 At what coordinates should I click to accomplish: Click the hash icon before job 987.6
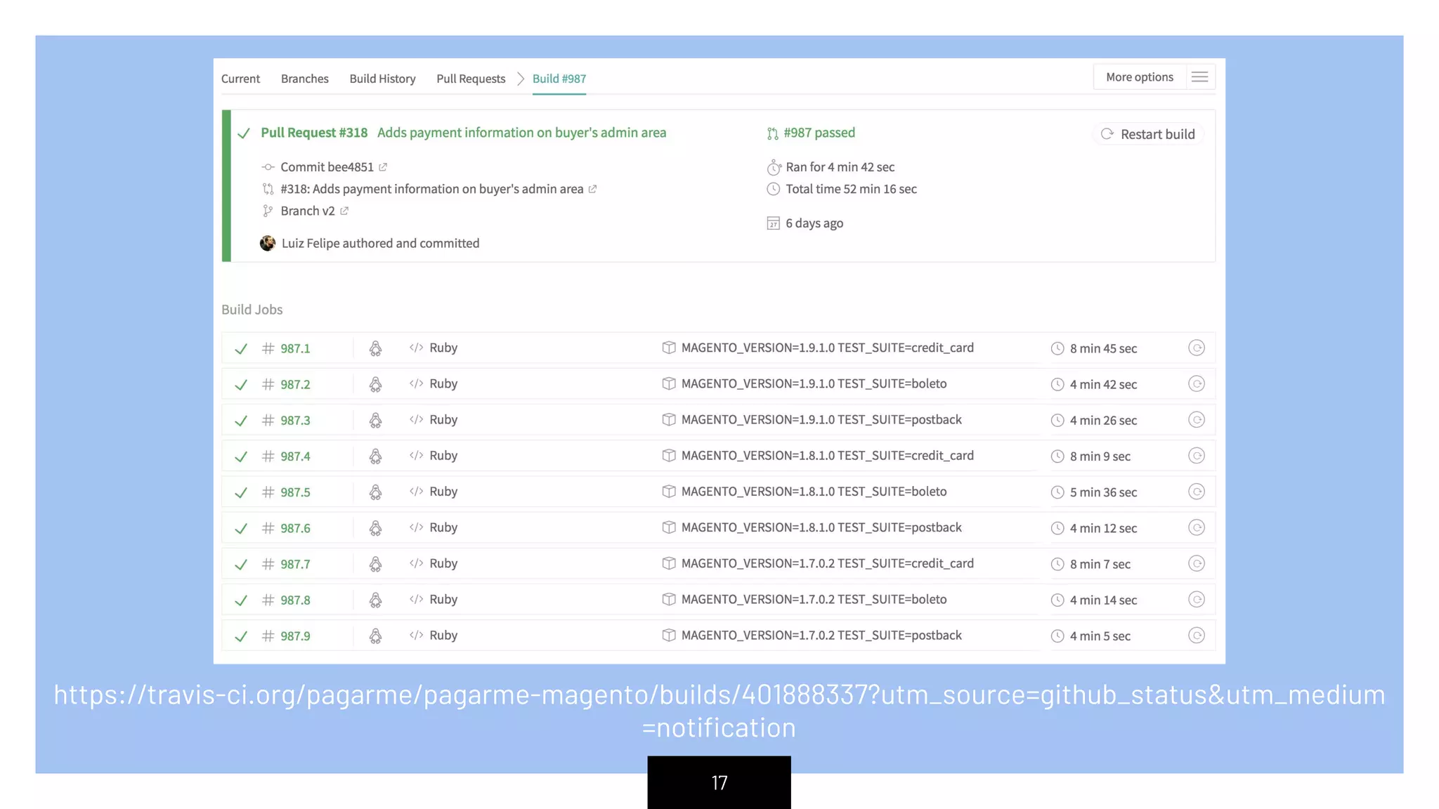[x=268, y=528]
